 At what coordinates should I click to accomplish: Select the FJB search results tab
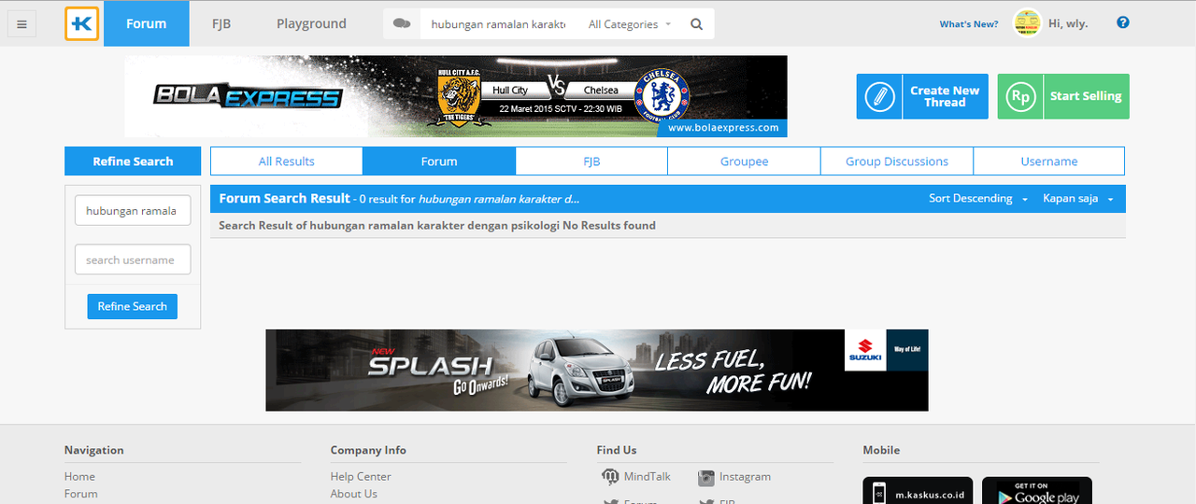tap(591, 161)
